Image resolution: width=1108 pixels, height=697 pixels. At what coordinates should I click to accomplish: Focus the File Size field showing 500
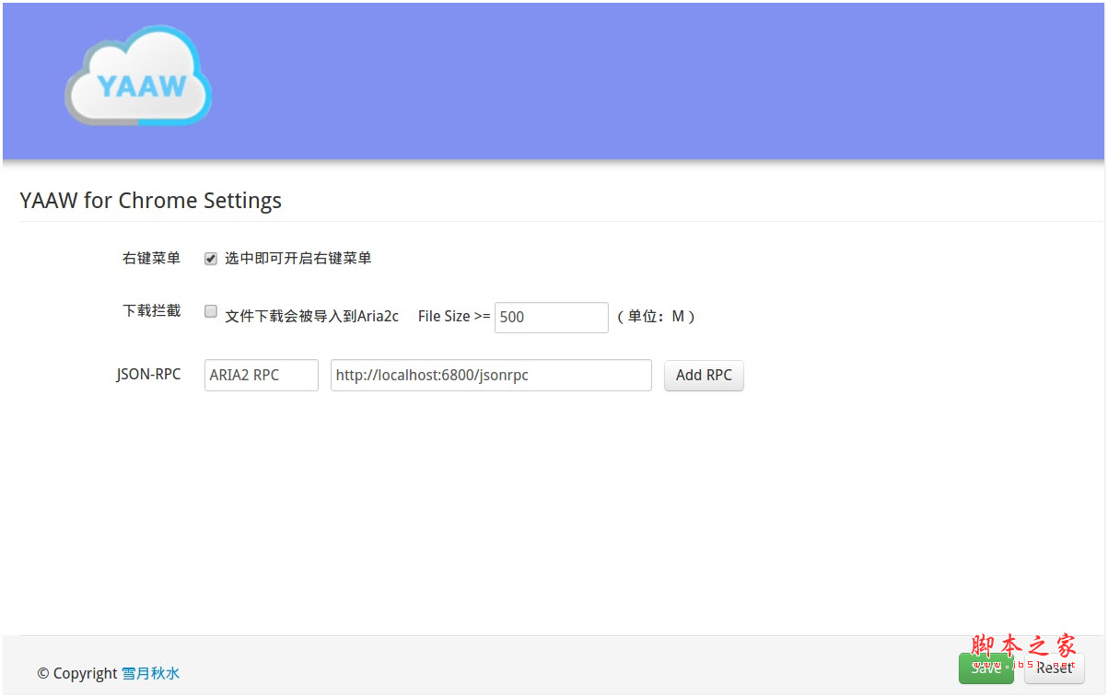551,317
